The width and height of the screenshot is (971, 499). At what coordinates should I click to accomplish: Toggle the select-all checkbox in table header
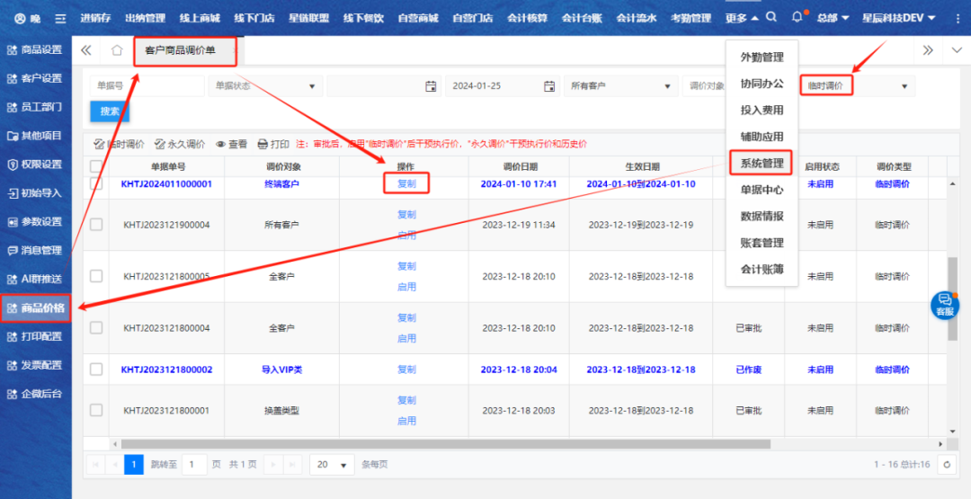click(x=96, y=166)
